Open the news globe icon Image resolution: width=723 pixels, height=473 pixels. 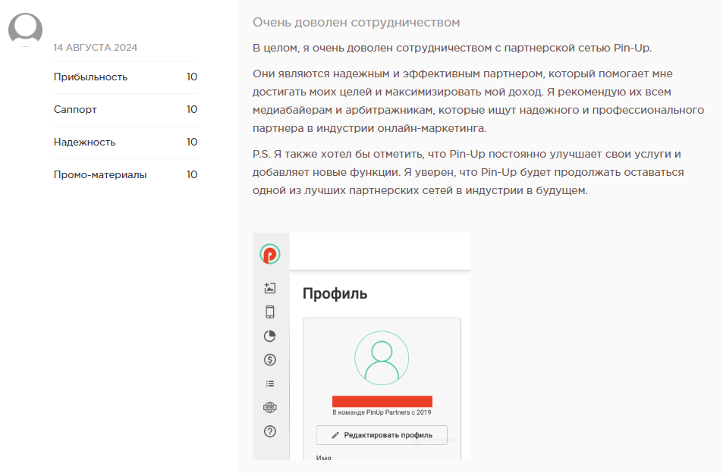point(270,407)
